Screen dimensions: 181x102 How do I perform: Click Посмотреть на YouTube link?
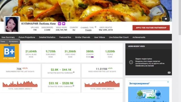[x=145, y=65]
